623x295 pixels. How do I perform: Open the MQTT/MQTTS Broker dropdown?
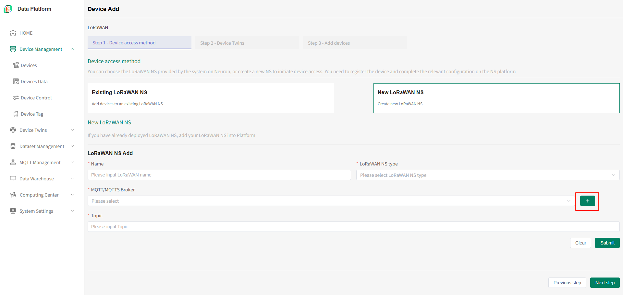pos(330,201)
